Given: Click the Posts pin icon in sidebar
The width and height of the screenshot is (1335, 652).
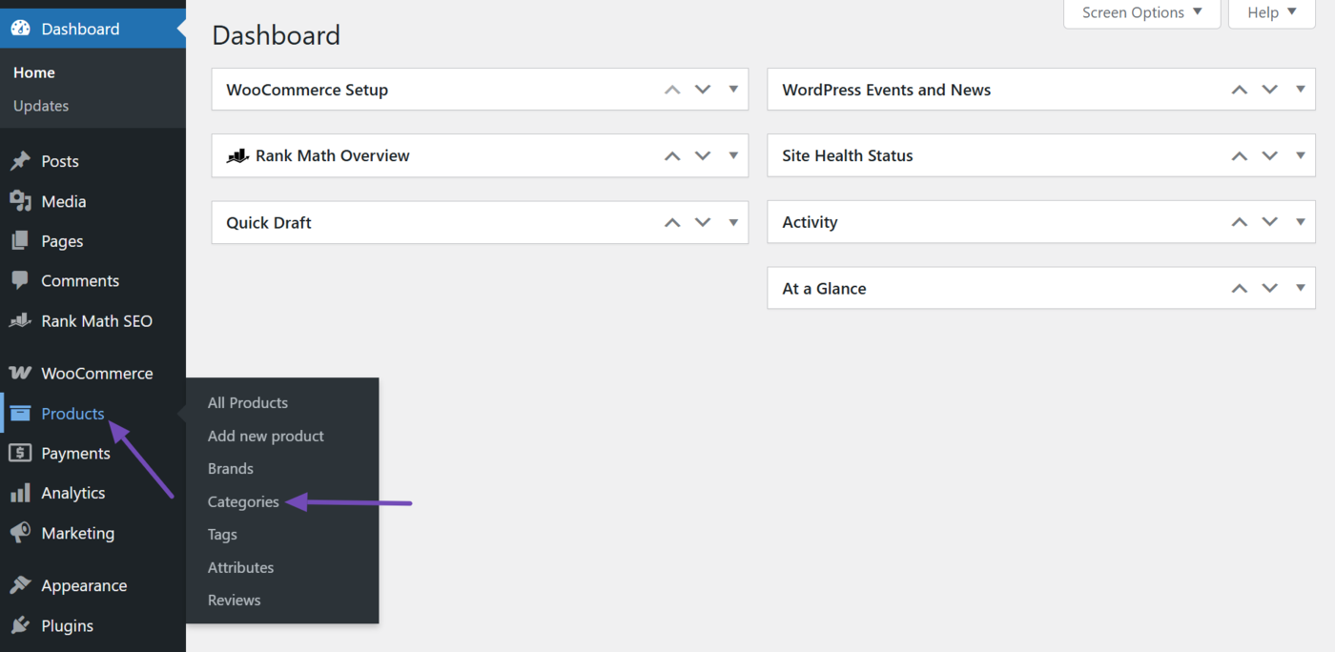Looking at the screenshot, I should 20,161.
